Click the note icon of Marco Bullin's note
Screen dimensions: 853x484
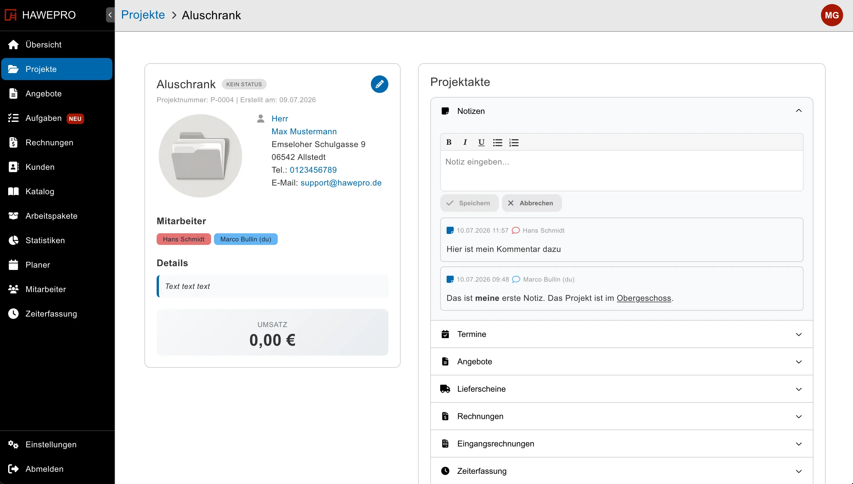pyautogui.click(x=450, y=279)
